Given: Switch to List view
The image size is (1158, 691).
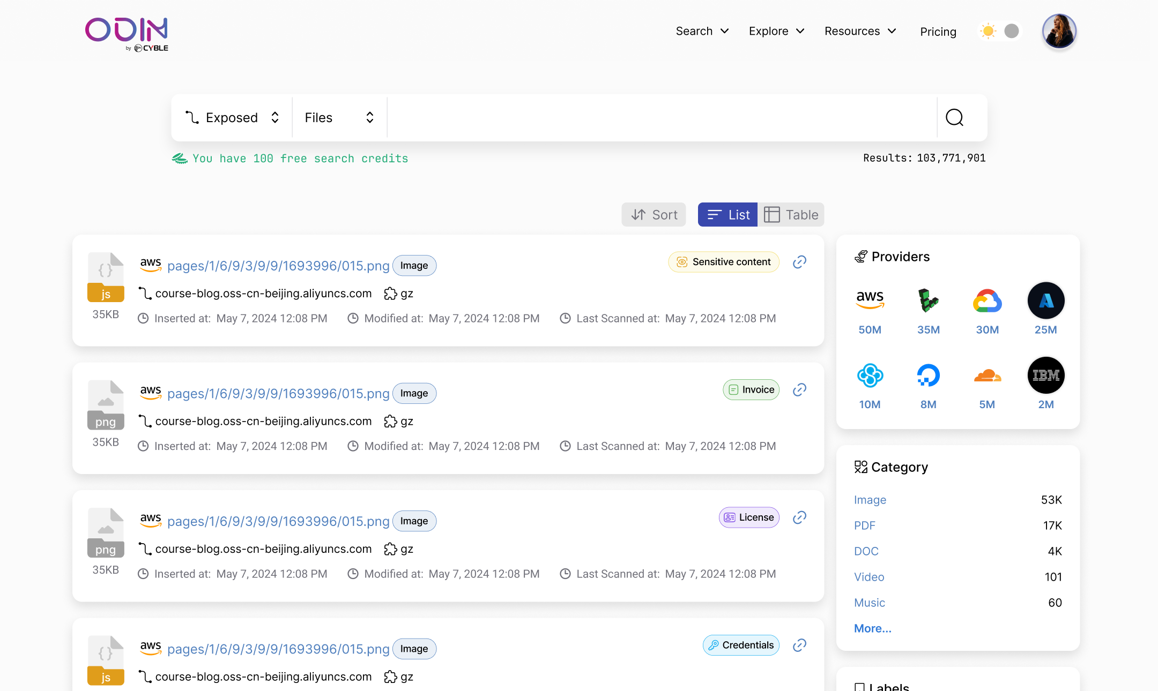Looking at the screenshot, I should [728, 215].
